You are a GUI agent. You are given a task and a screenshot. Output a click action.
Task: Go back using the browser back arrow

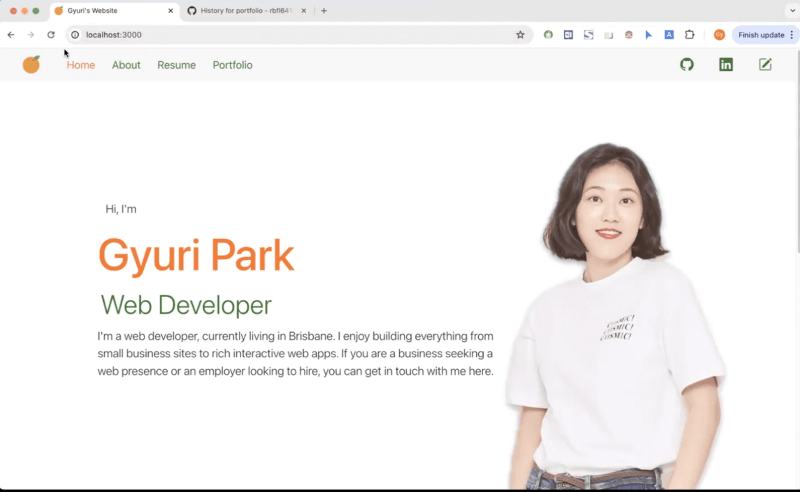[x=10, y=35]
